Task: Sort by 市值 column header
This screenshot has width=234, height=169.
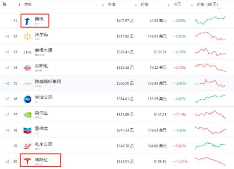Action: pyautogui.click(x=111, y=4)
